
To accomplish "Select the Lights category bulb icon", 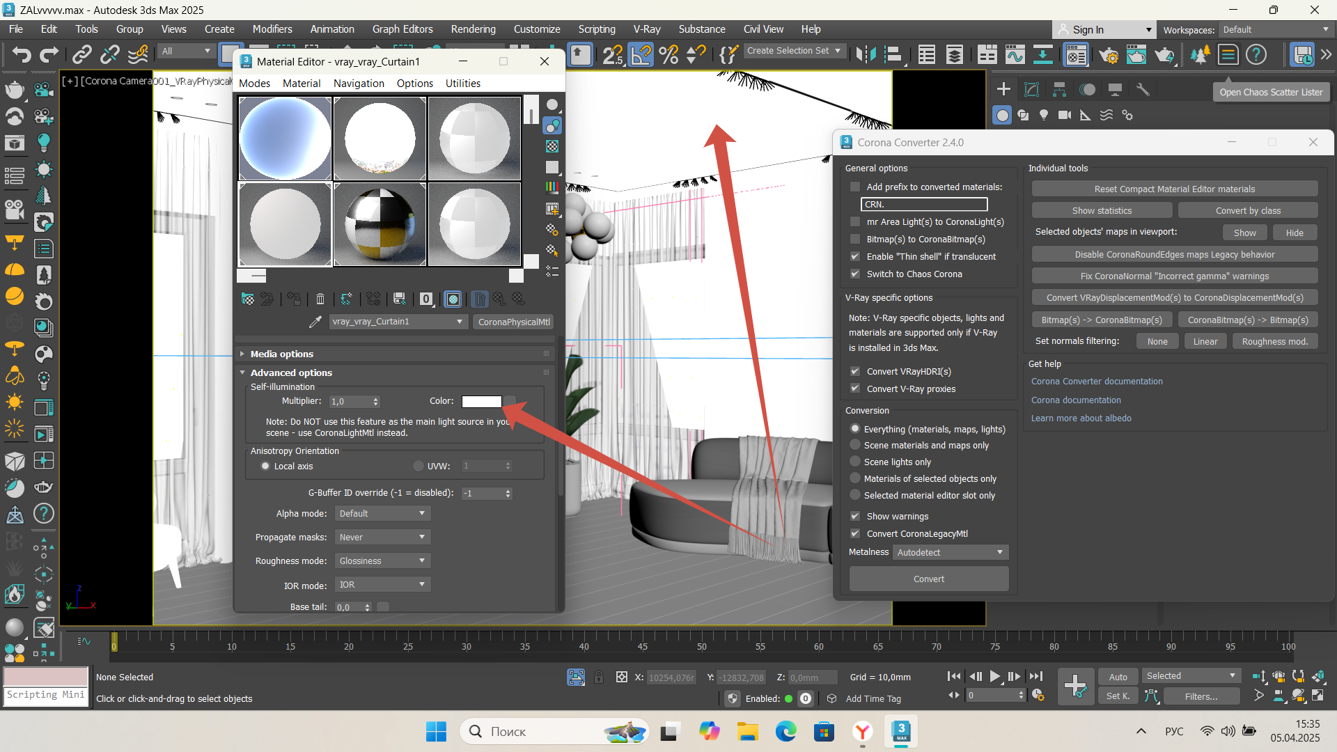I will click(x=1044, y=115).
